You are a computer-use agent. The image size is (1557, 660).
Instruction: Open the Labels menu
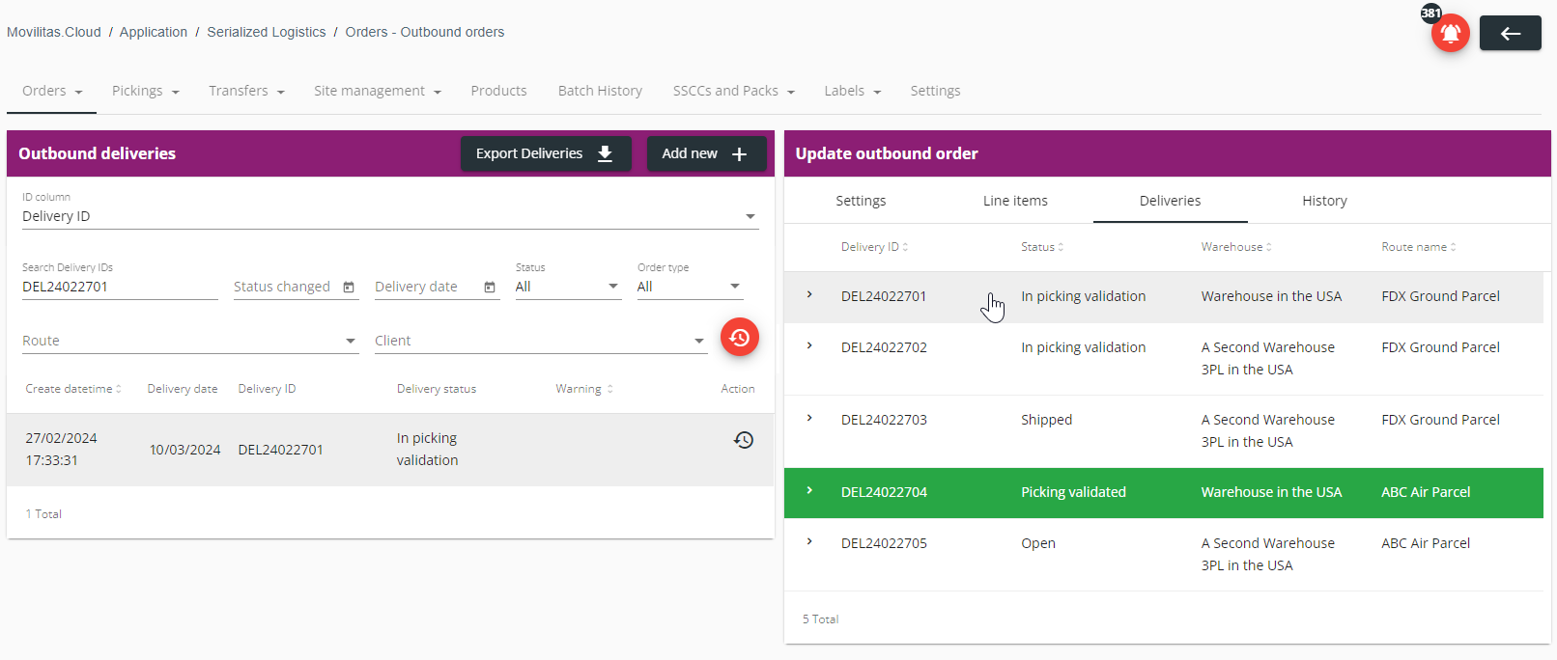coord(853,91)
